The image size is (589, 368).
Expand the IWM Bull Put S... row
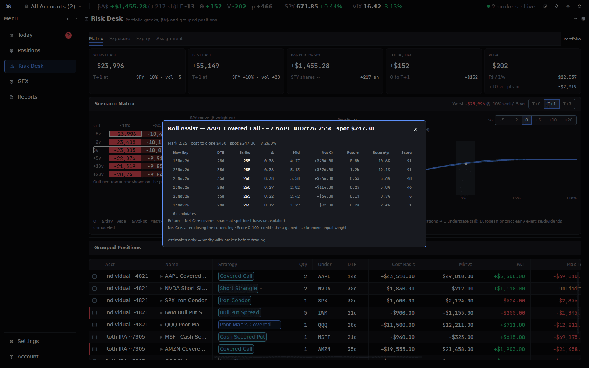point(161,313)
